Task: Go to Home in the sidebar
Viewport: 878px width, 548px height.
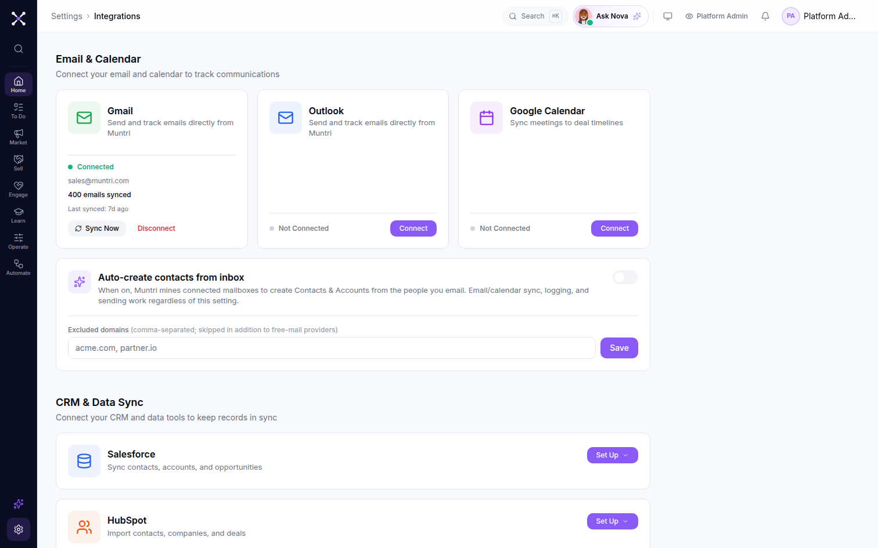Action: pos(19,85)
